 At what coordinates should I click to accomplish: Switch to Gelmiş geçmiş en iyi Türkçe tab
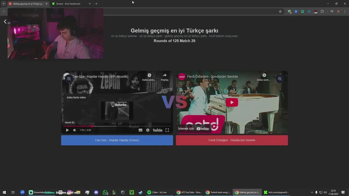pos(28,4)
